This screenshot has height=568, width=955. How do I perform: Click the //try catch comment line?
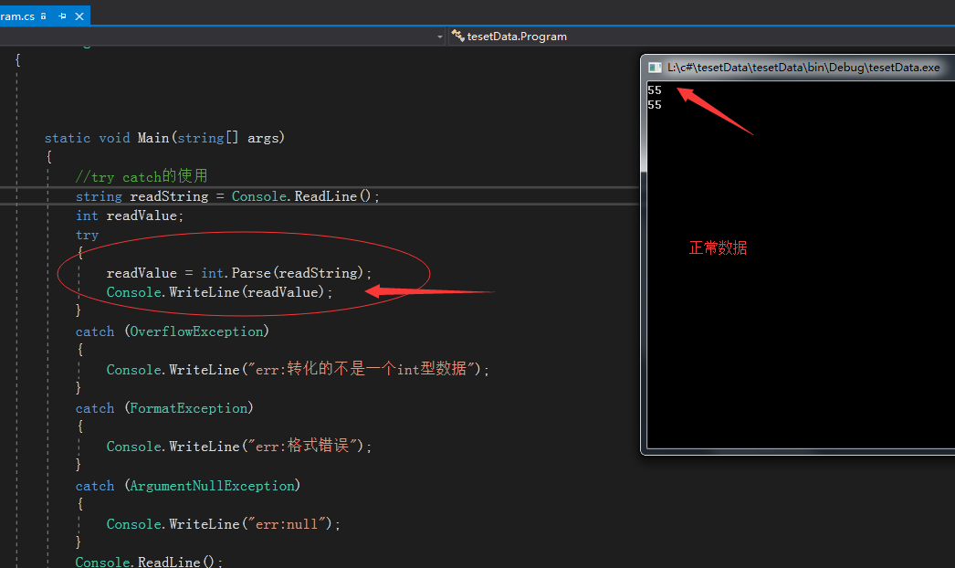[x=142, y=176]
